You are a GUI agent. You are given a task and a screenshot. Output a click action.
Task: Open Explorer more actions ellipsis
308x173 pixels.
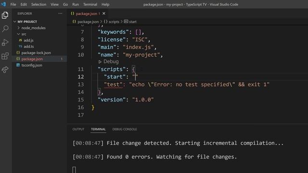60,13
